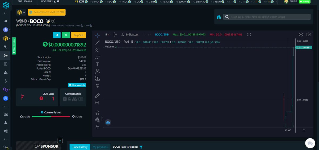Select the Text annotation tool
The width and height of the screenshot is (319, 150).
click(97, 64)
